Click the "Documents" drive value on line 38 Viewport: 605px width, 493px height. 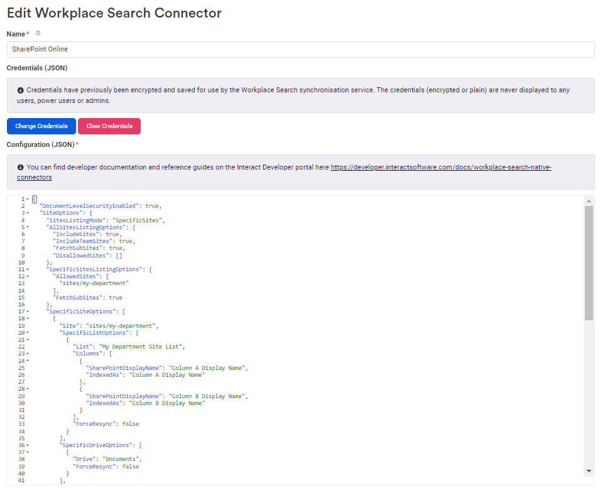click(x=121, y=459)
